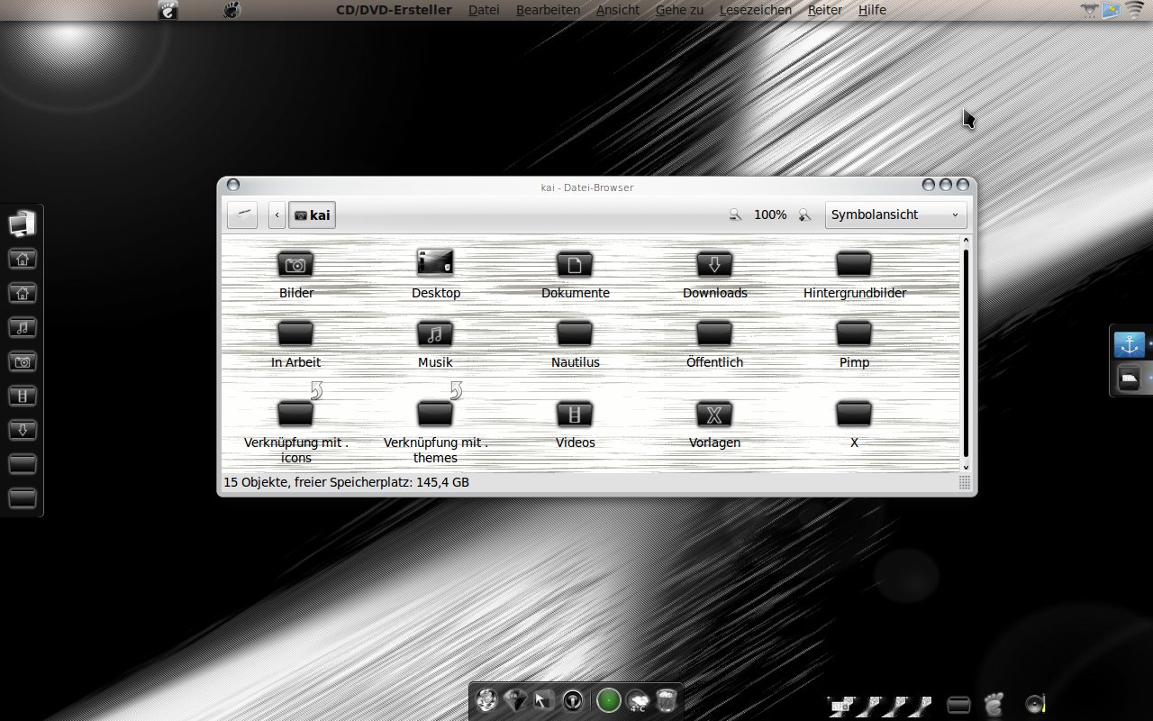The image size is (1153, 721).
Task: Click the green circle dock icon
Action: point(609,700)
